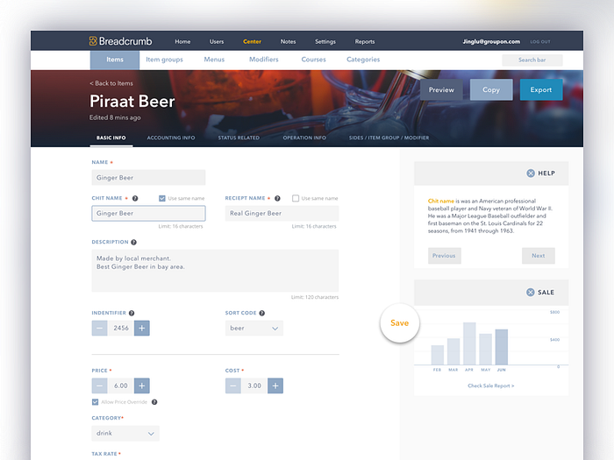Close the Help panel
Screen dimensions: 614x460
[531, 173]
